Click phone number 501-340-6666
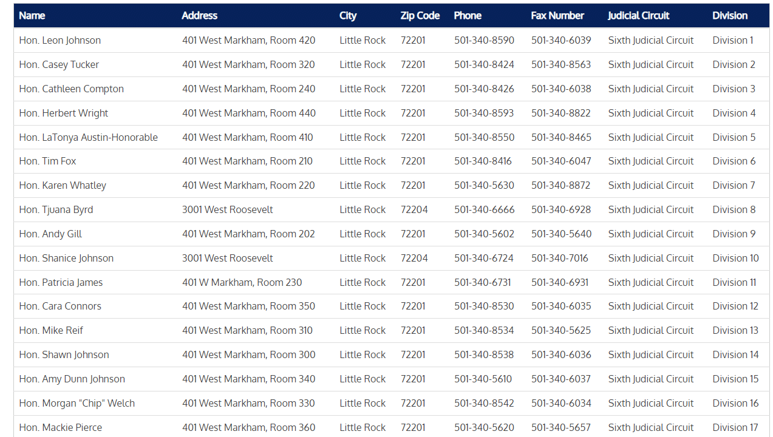Screen dimensions: 773x437 [x=484, y=209]
